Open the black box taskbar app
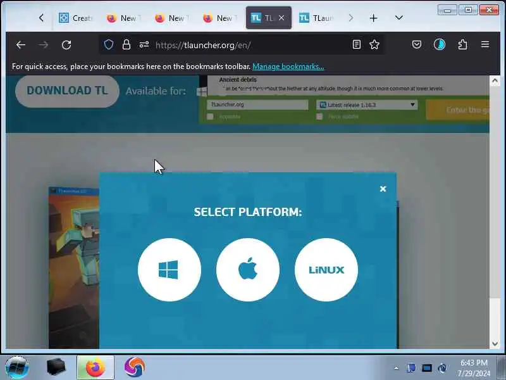The width and height of the screenshot is (506, 380). 56,367
